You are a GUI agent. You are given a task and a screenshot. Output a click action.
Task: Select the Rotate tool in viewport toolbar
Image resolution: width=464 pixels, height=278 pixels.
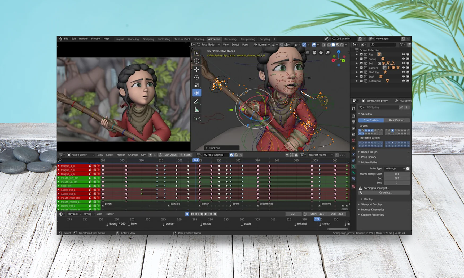[196, 77]
